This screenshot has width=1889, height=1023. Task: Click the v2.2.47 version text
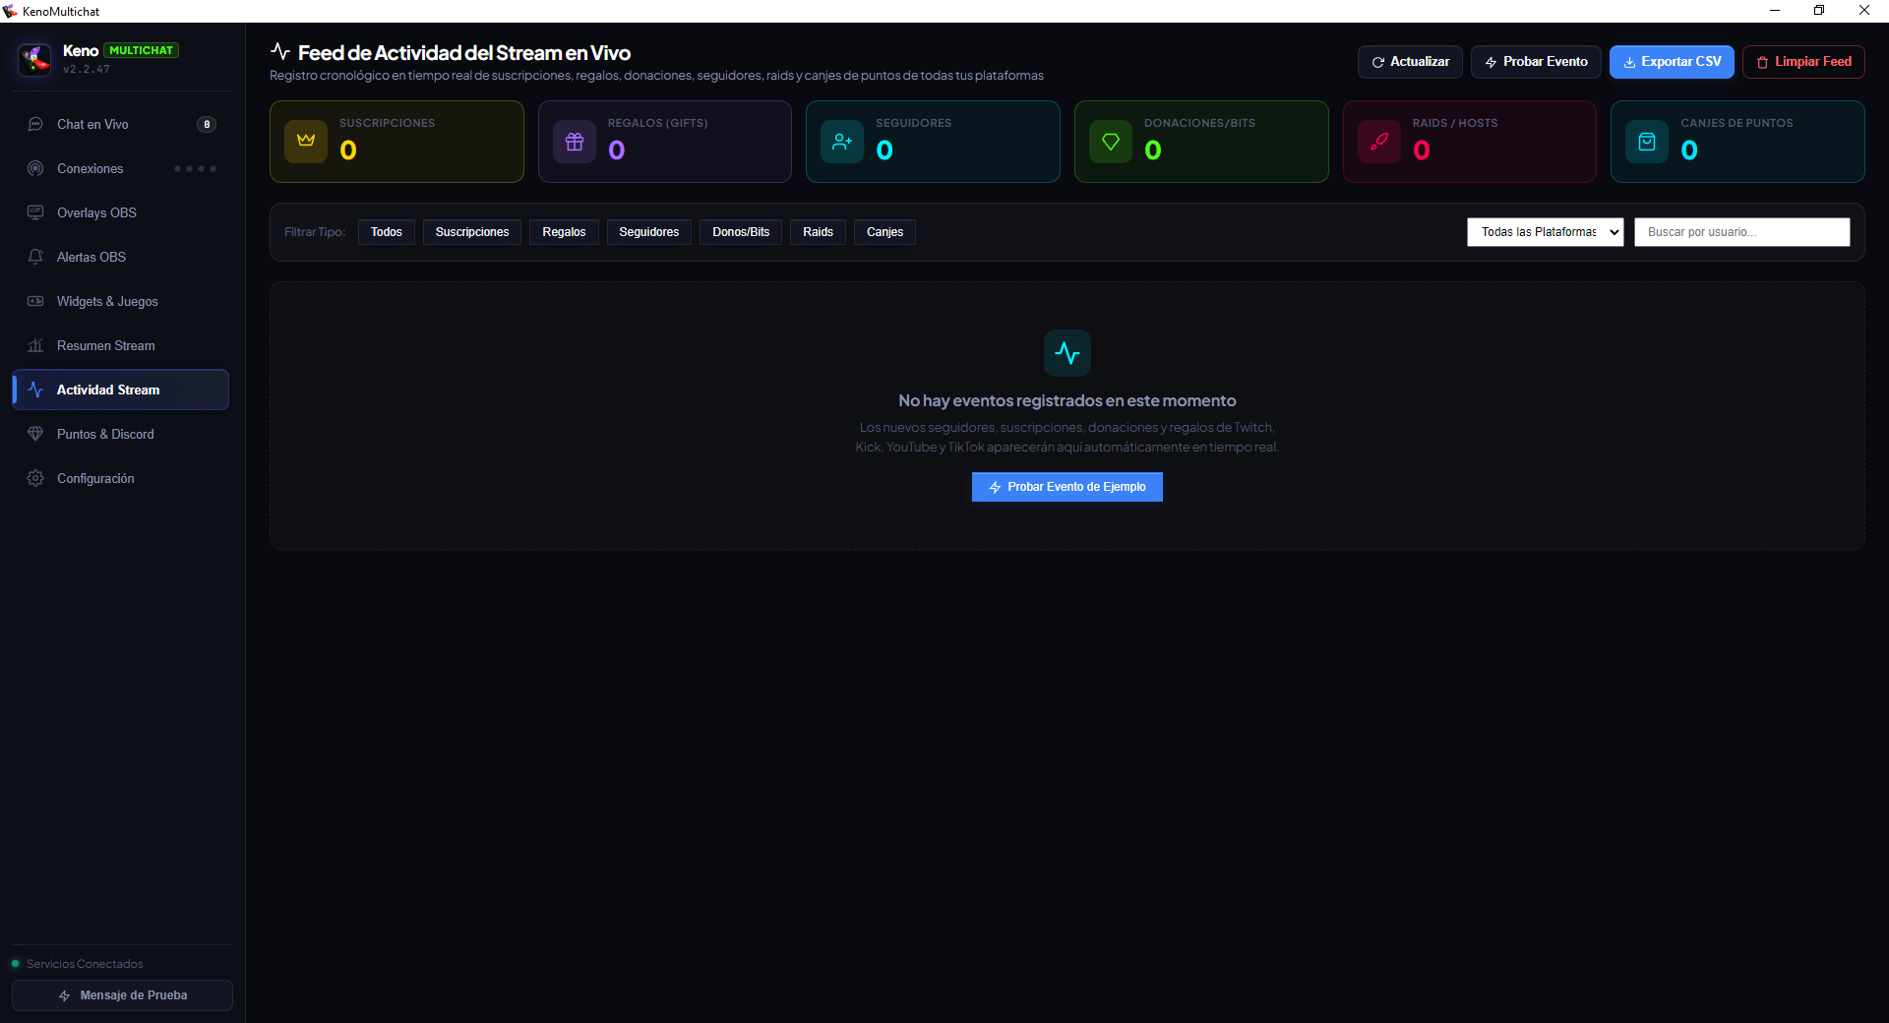(x=87, y=69)
